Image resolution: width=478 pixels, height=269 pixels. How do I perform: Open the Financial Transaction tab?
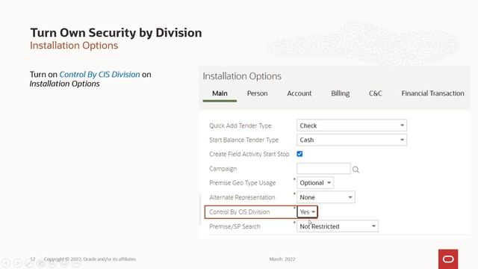pos(432,93)
